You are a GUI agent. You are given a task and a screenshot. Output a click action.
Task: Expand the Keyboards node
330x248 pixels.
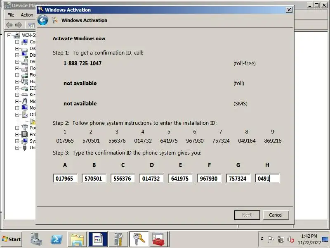pos(17,95)
